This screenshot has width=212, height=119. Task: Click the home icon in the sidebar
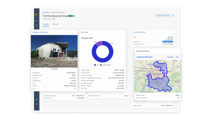[x=37, y=21]
